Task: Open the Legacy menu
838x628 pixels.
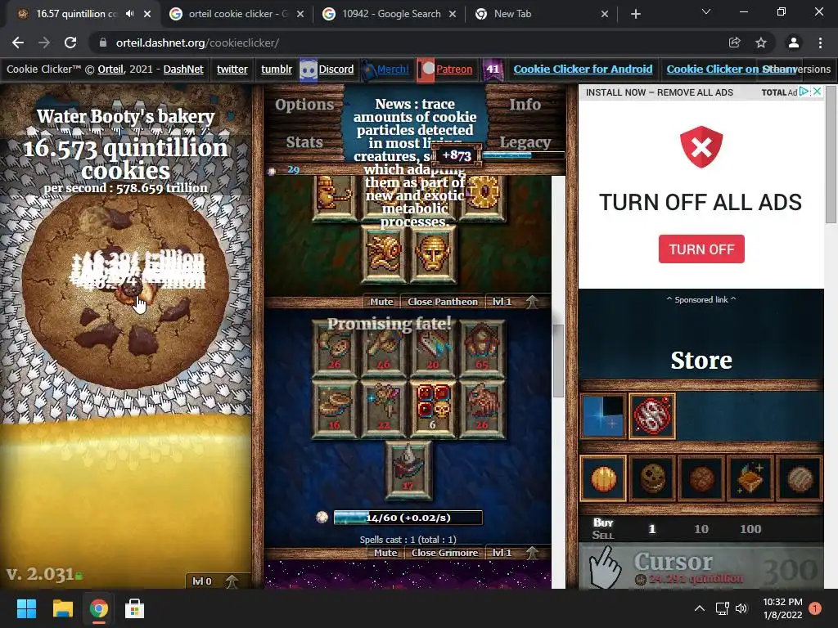Action: 525,142
